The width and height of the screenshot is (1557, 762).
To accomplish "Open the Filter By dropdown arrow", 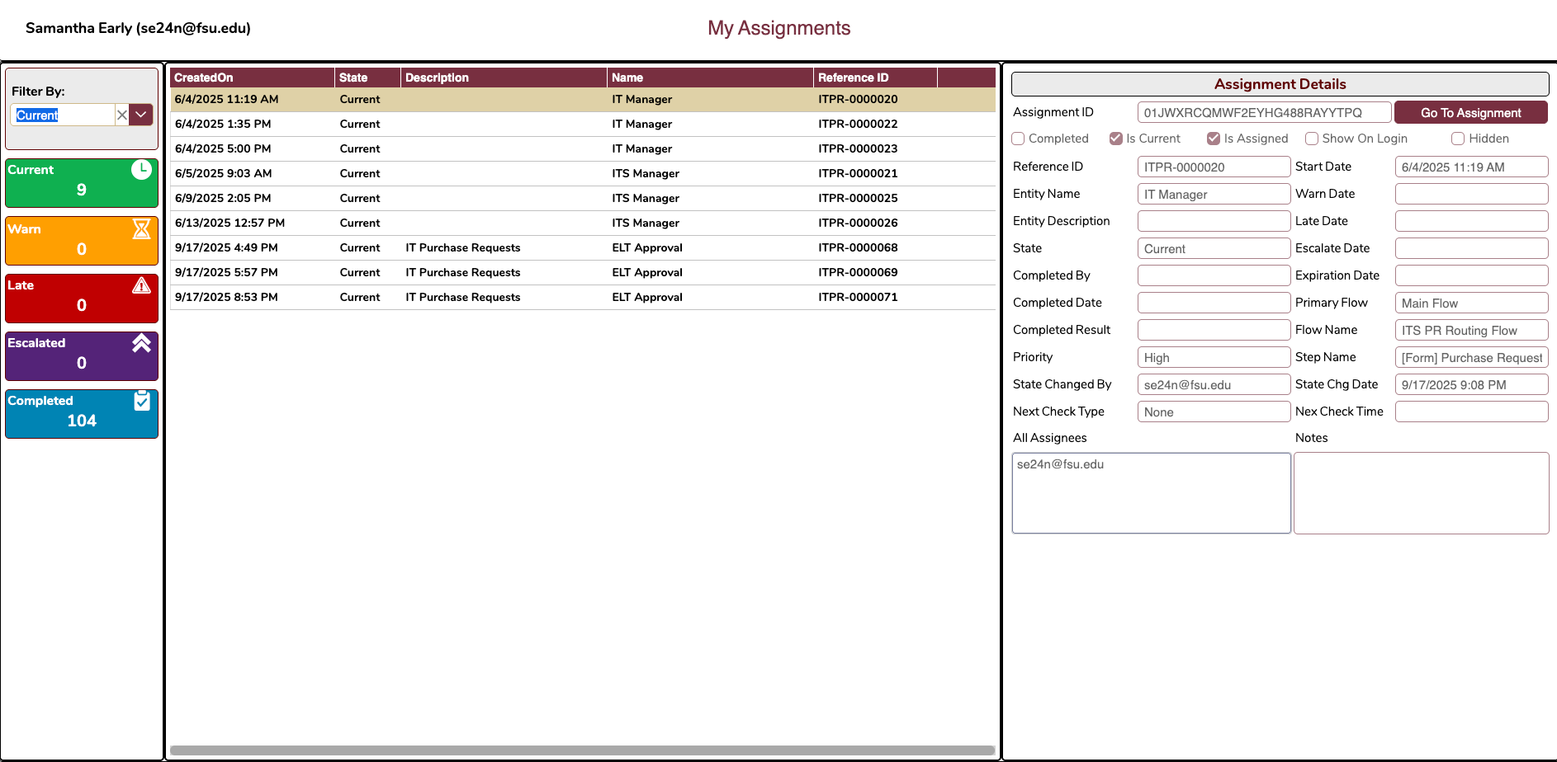I will tap(141, 115).
